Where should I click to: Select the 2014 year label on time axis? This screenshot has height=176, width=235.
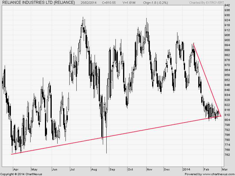click(x=186, y=169)
